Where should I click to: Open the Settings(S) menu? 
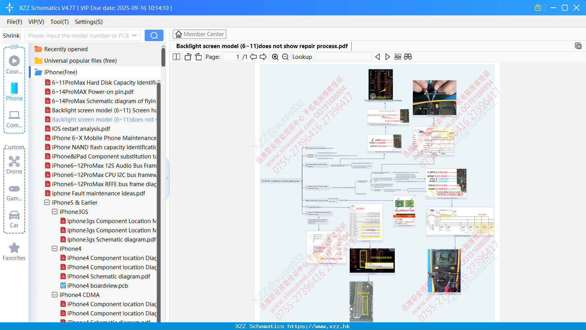click(x=89, y=22)
